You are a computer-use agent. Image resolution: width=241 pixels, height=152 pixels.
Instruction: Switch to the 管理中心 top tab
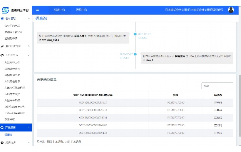click(x=60, y=10)
